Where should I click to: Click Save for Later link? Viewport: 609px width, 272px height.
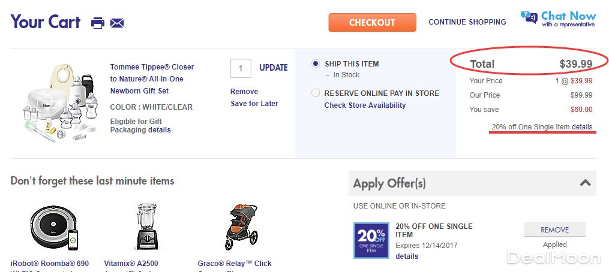(254, 104)
